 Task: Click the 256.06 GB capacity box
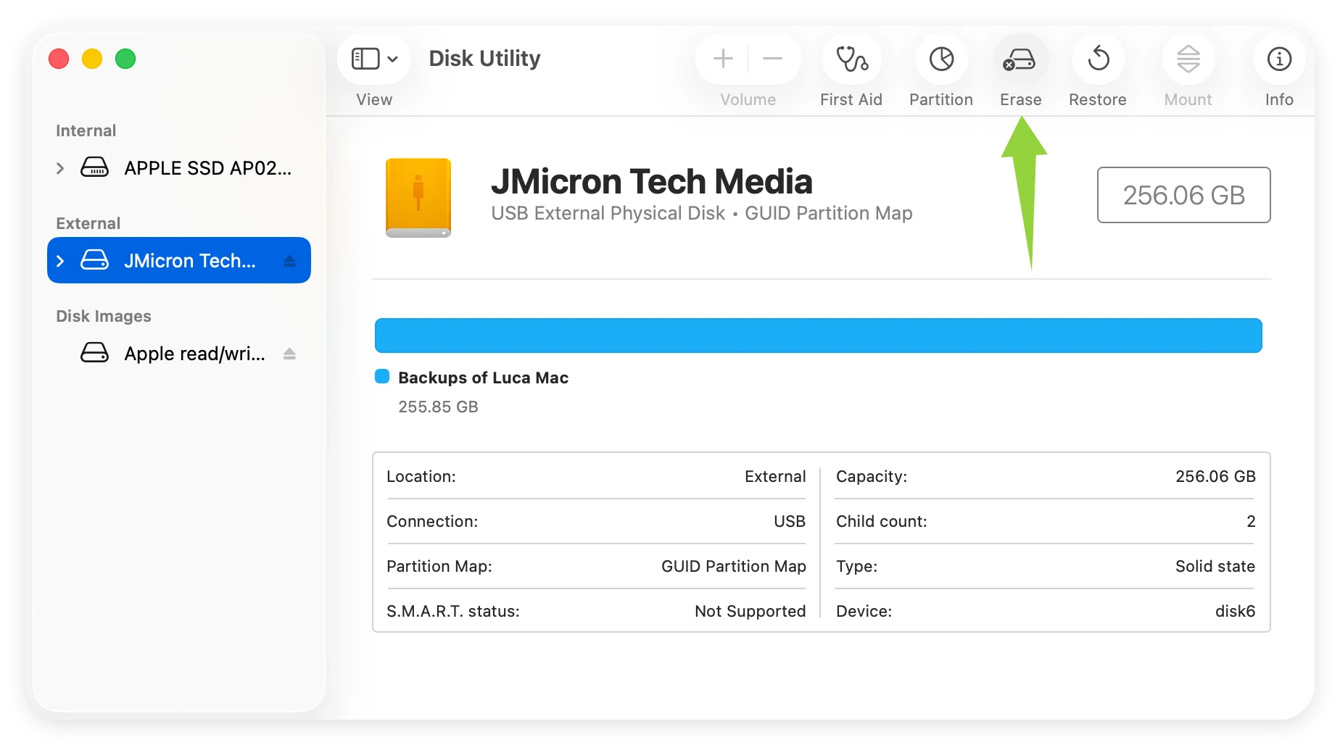coord(1183,195)
